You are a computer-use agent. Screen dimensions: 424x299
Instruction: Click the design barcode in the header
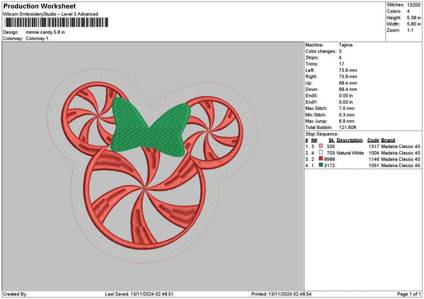coord(57,23)
